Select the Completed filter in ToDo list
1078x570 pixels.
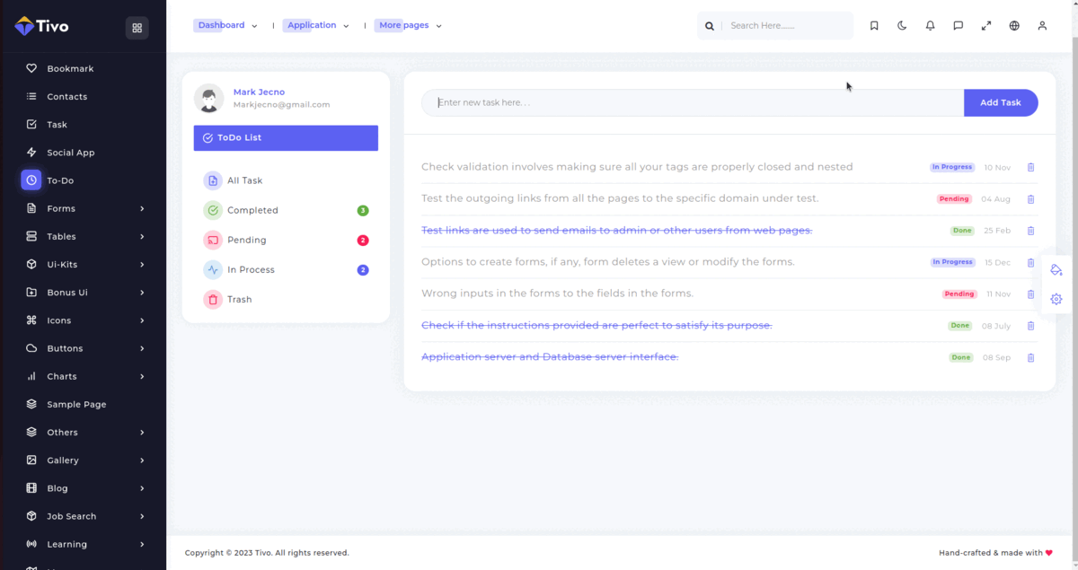click(252, 211)
